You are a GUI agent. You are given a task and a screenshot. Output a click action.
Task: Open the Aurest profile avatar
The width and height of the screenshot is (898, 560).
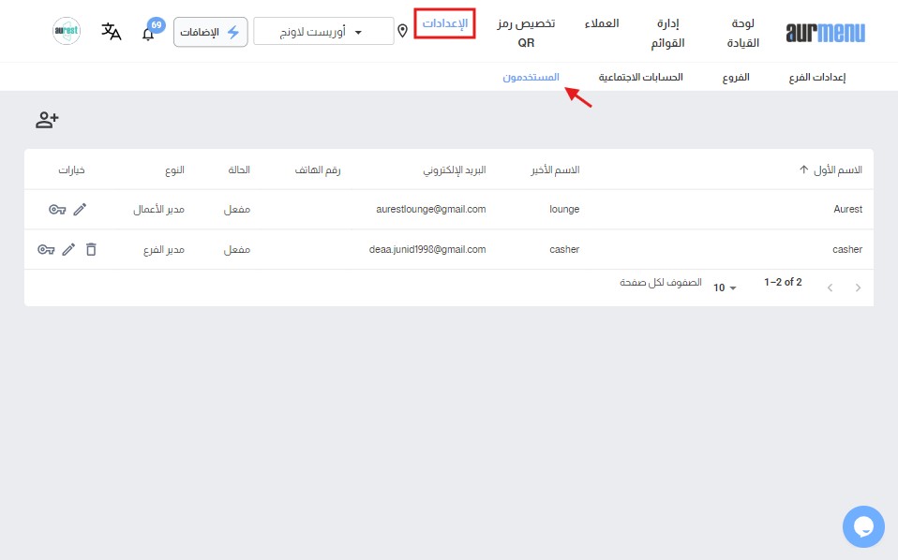pos(67,32)
